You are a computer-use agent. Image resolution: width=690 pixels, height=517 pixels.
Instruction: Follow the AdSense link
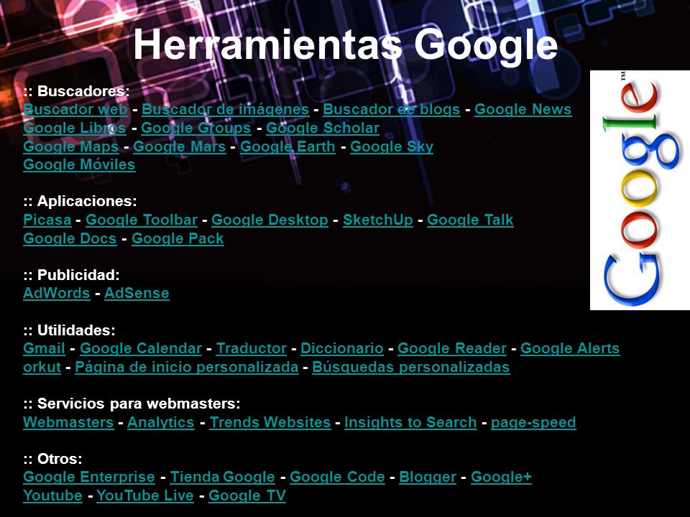tap(137, 293)
